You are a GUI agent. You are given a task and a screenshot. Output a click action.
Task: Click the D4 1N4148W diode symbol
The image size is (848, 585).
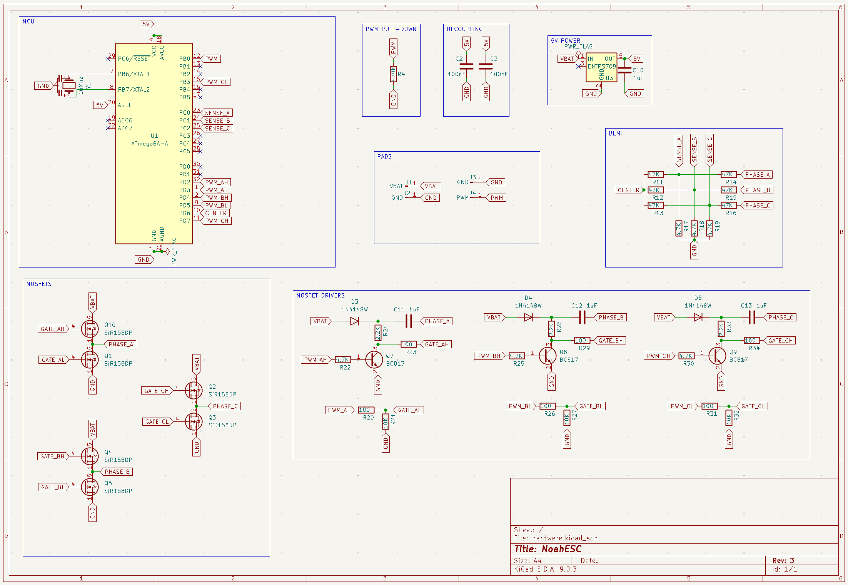pyautogui.click(x=528, y=317)
